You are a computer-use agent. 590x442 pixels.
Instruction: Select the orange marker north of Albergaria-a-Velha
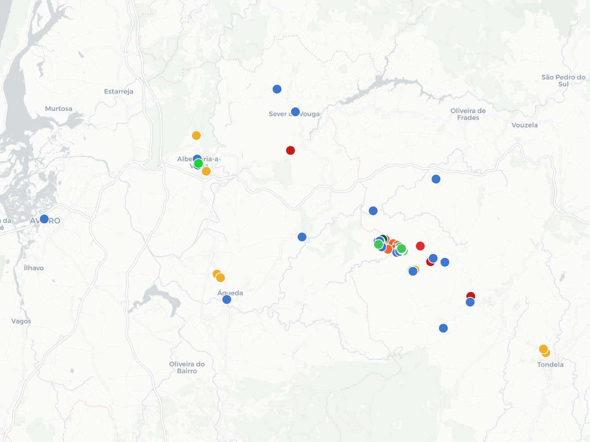click(196, 135)
